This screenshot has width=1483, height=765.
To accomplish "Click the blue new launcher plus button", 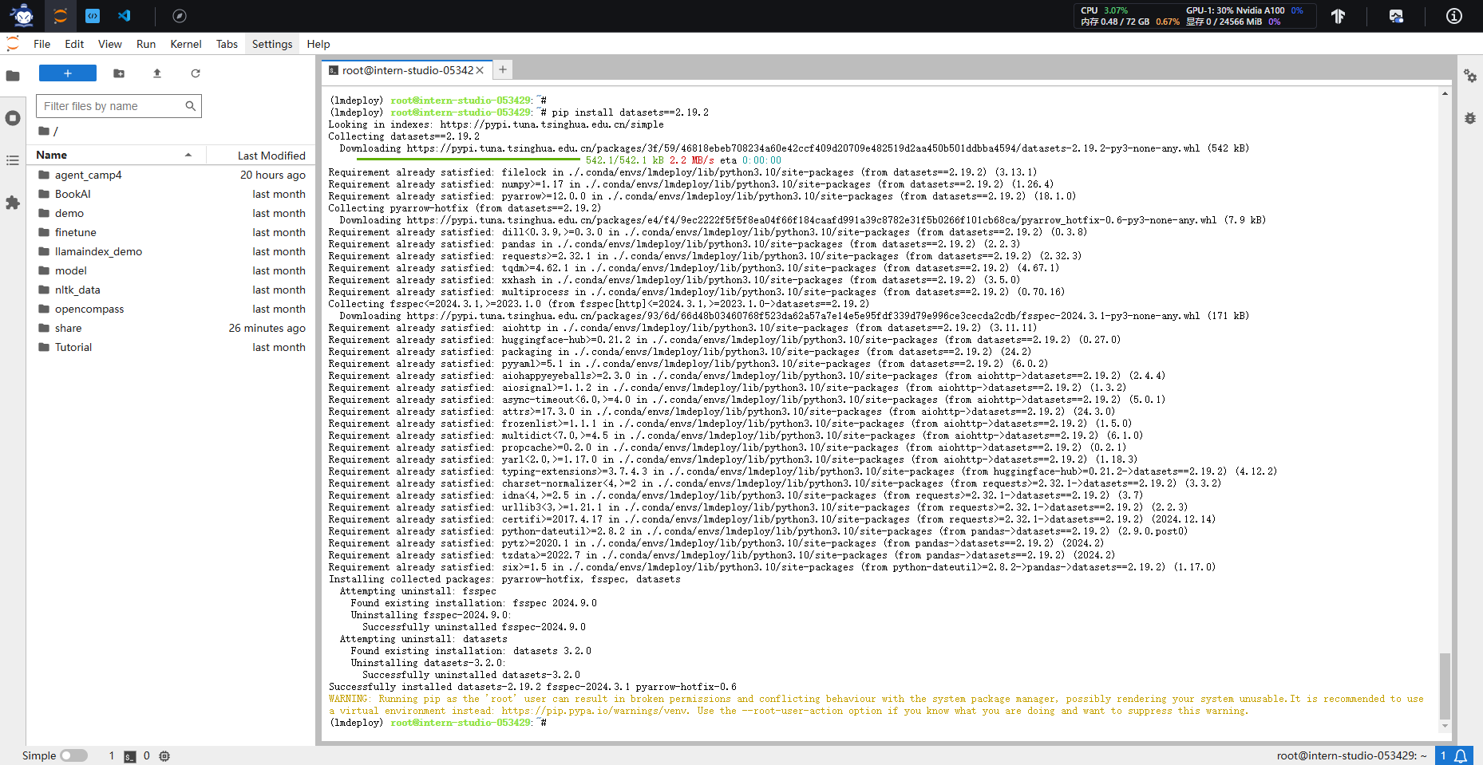I will point(68,73).
